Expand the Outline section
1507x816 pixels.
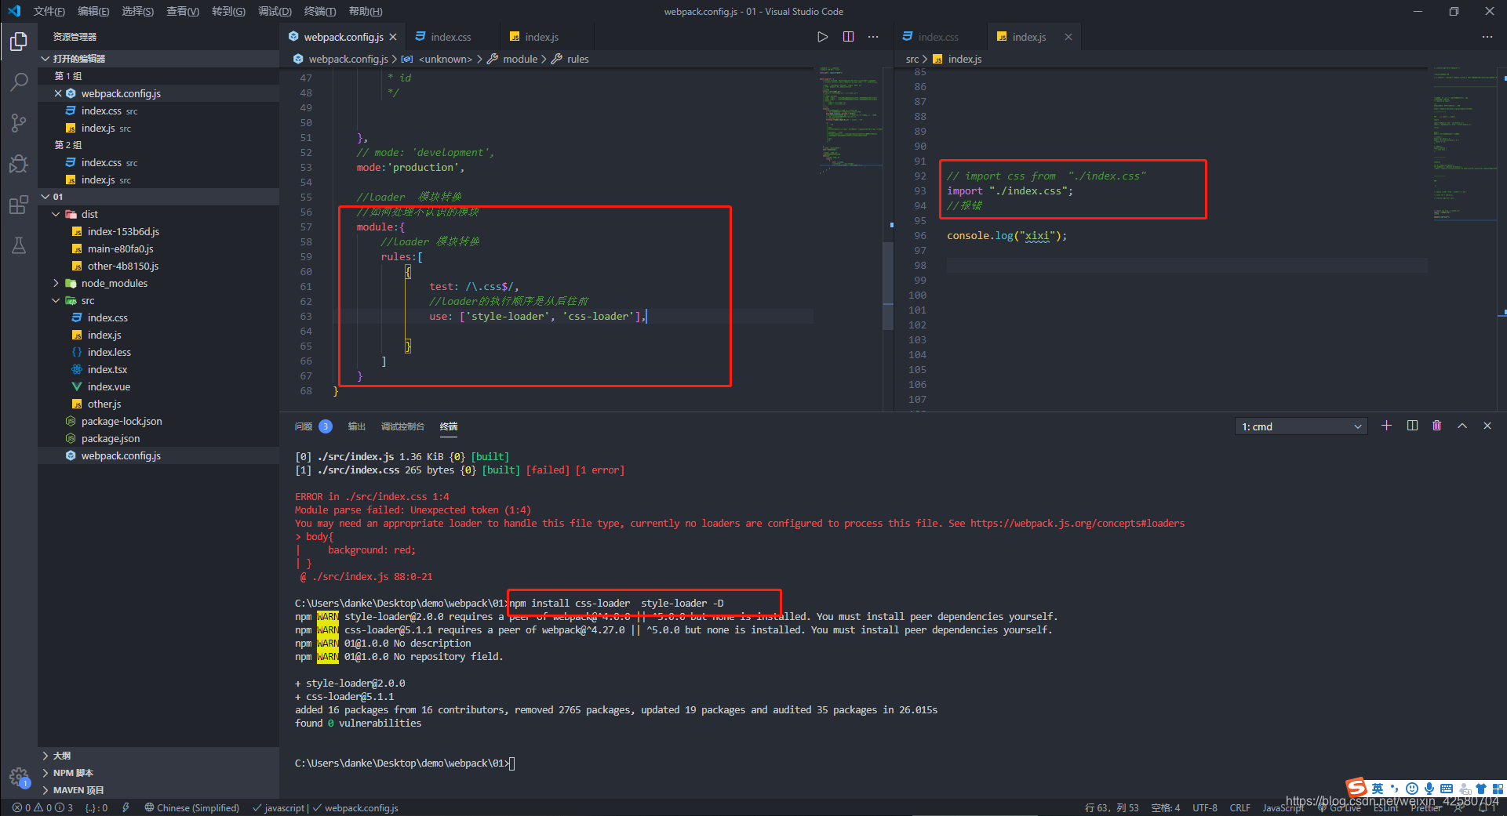(158, 756)
